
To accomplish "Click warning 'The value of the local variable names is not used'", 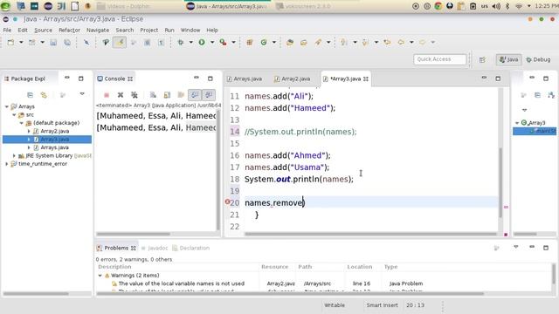I will point(181,283).
